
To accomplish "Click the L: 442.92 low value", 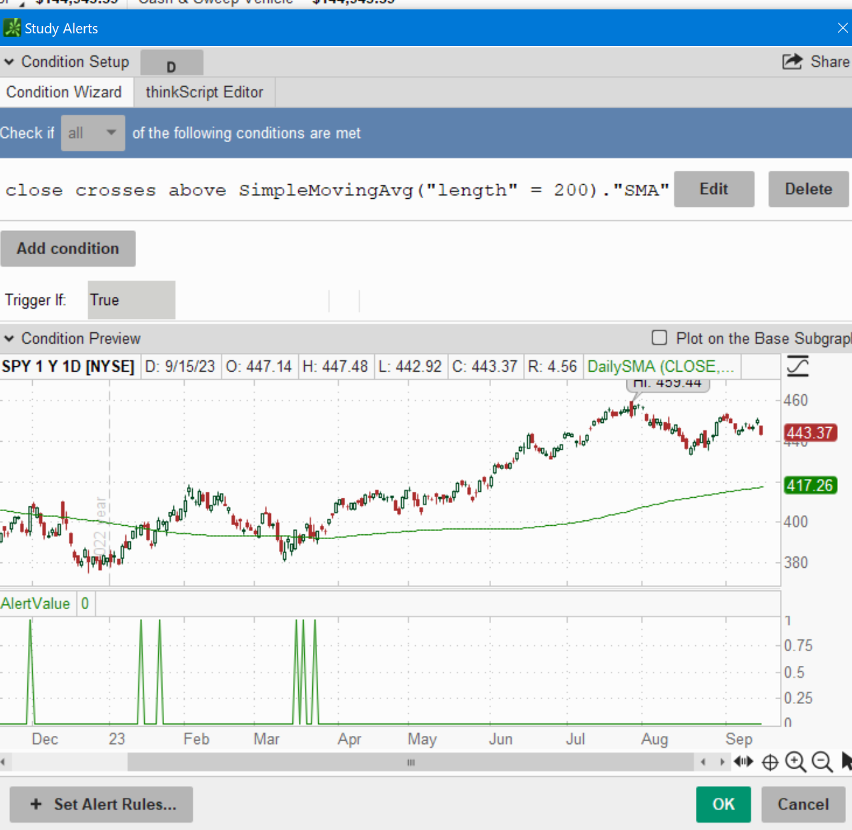I will pyautogui.click(x=410, y=366).
